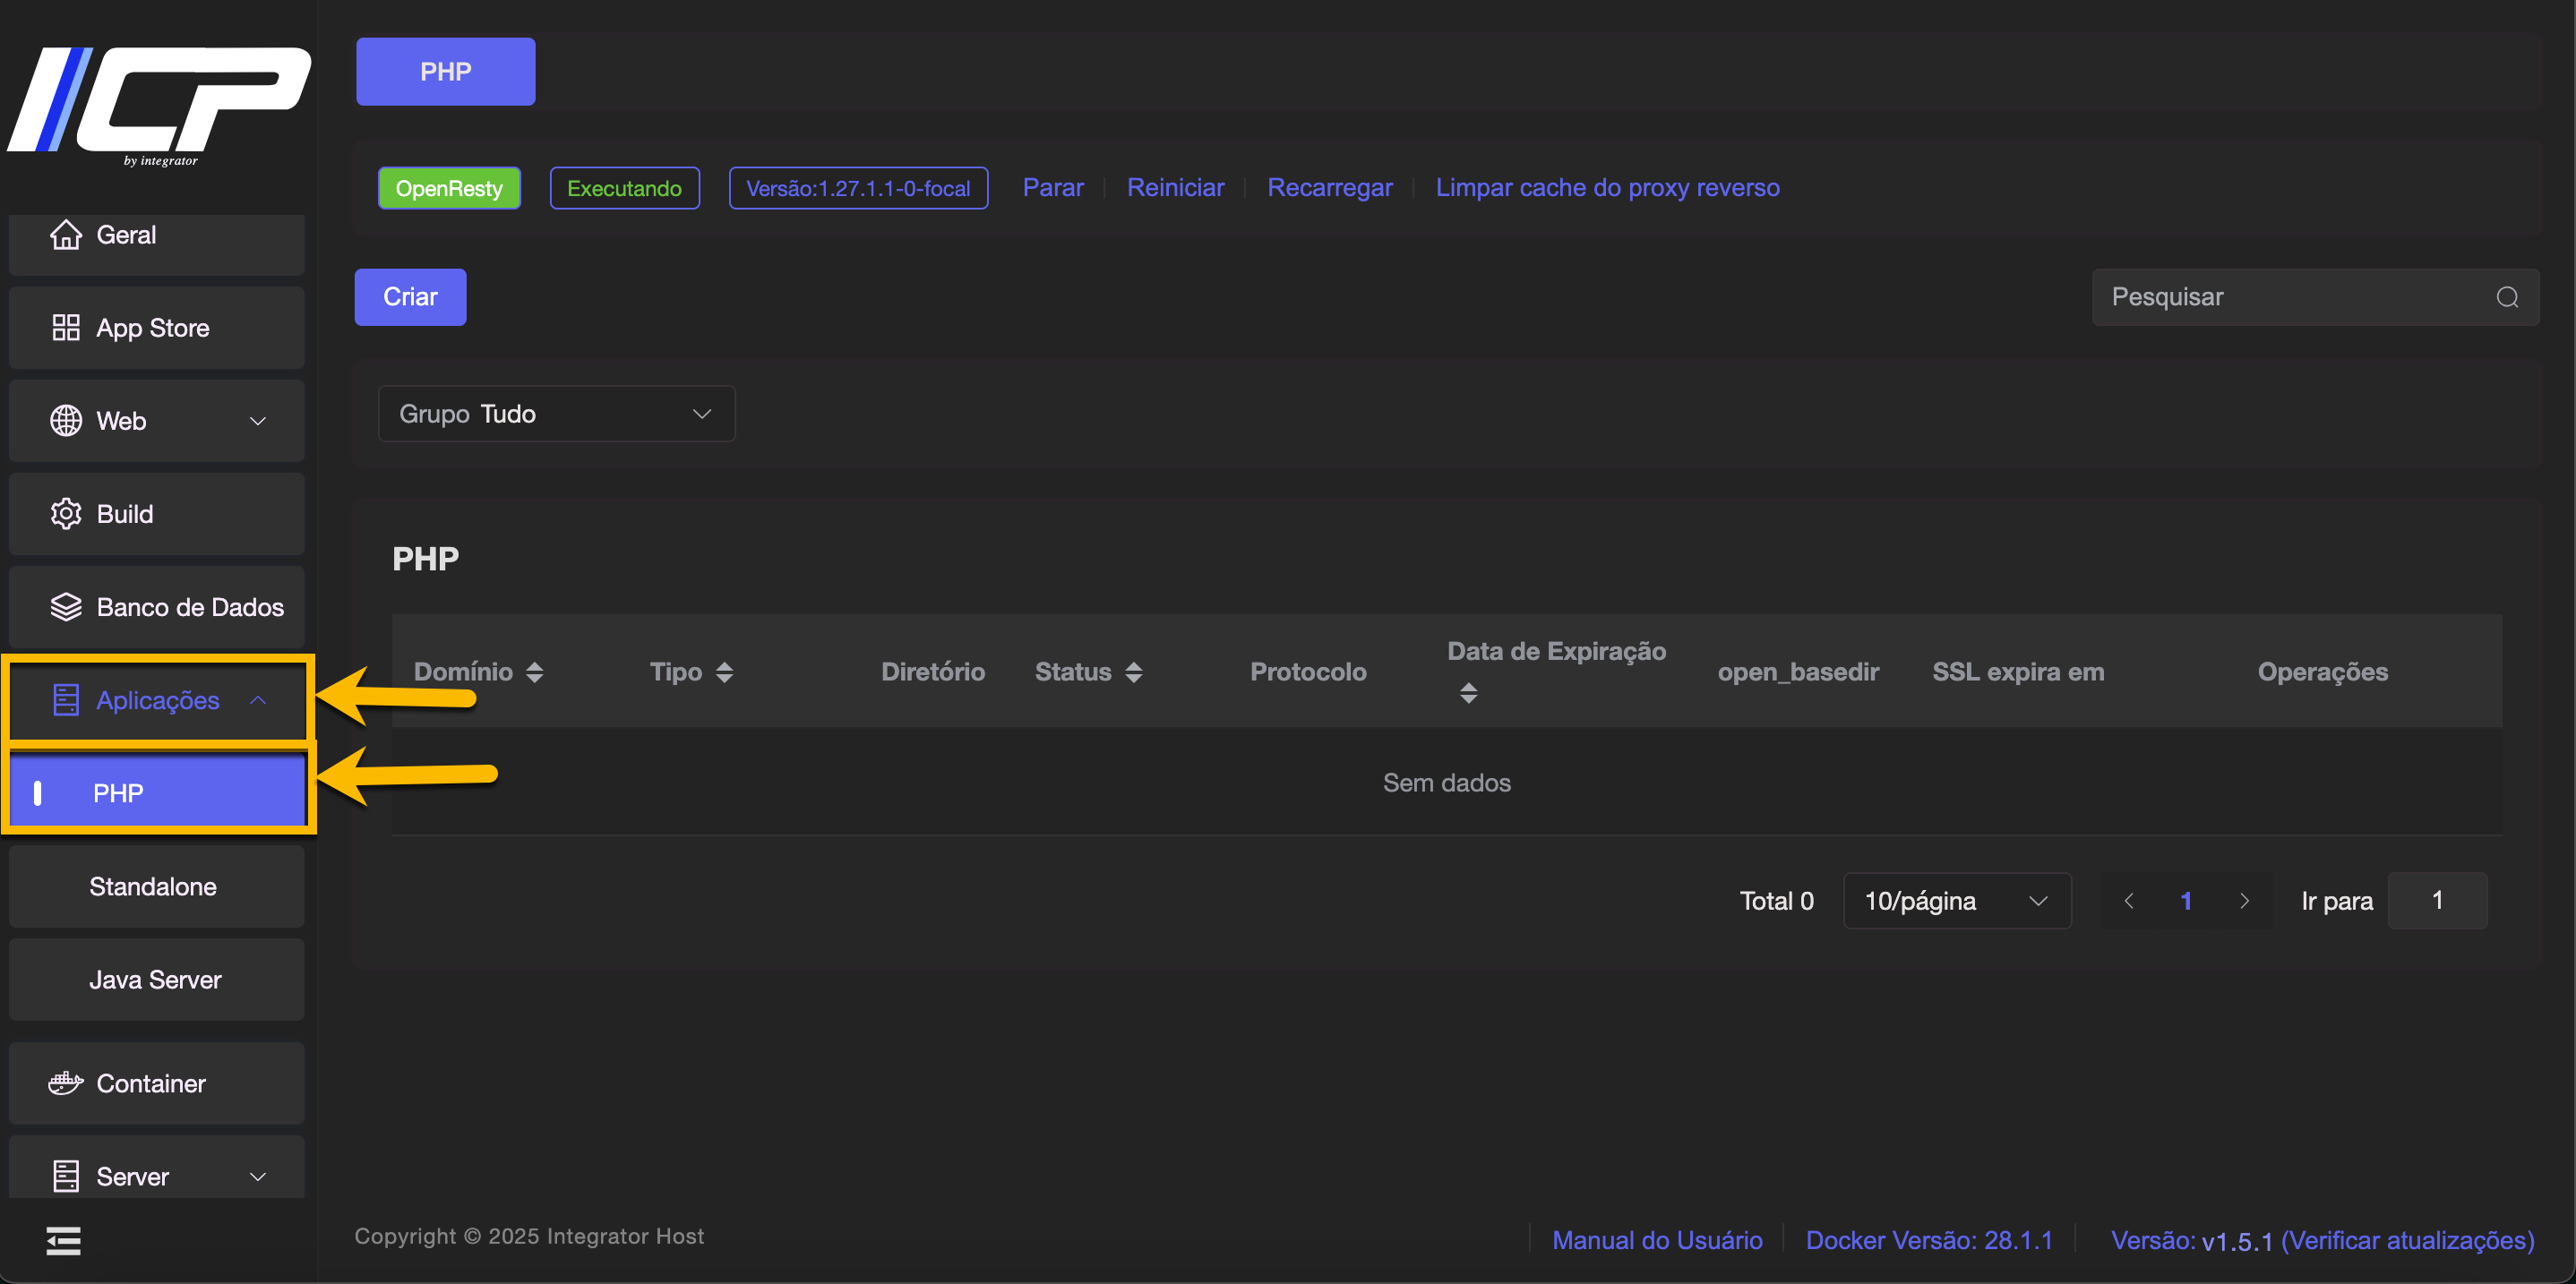
Task: Sort table by Tipo column arrows
Action: pos(725,672)
